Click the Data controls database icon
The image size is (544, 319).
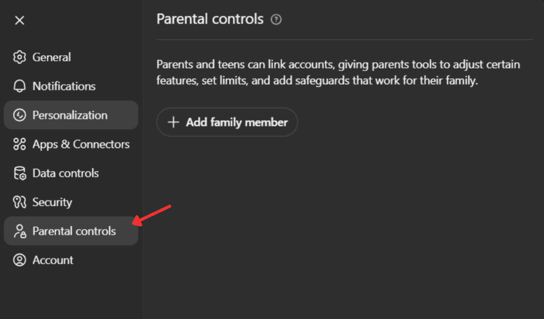click(20, 173)
